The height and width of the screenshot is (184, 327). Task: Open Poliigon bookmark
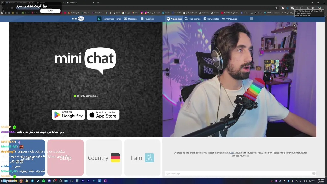pyautogui.click(x=85, y=13)
